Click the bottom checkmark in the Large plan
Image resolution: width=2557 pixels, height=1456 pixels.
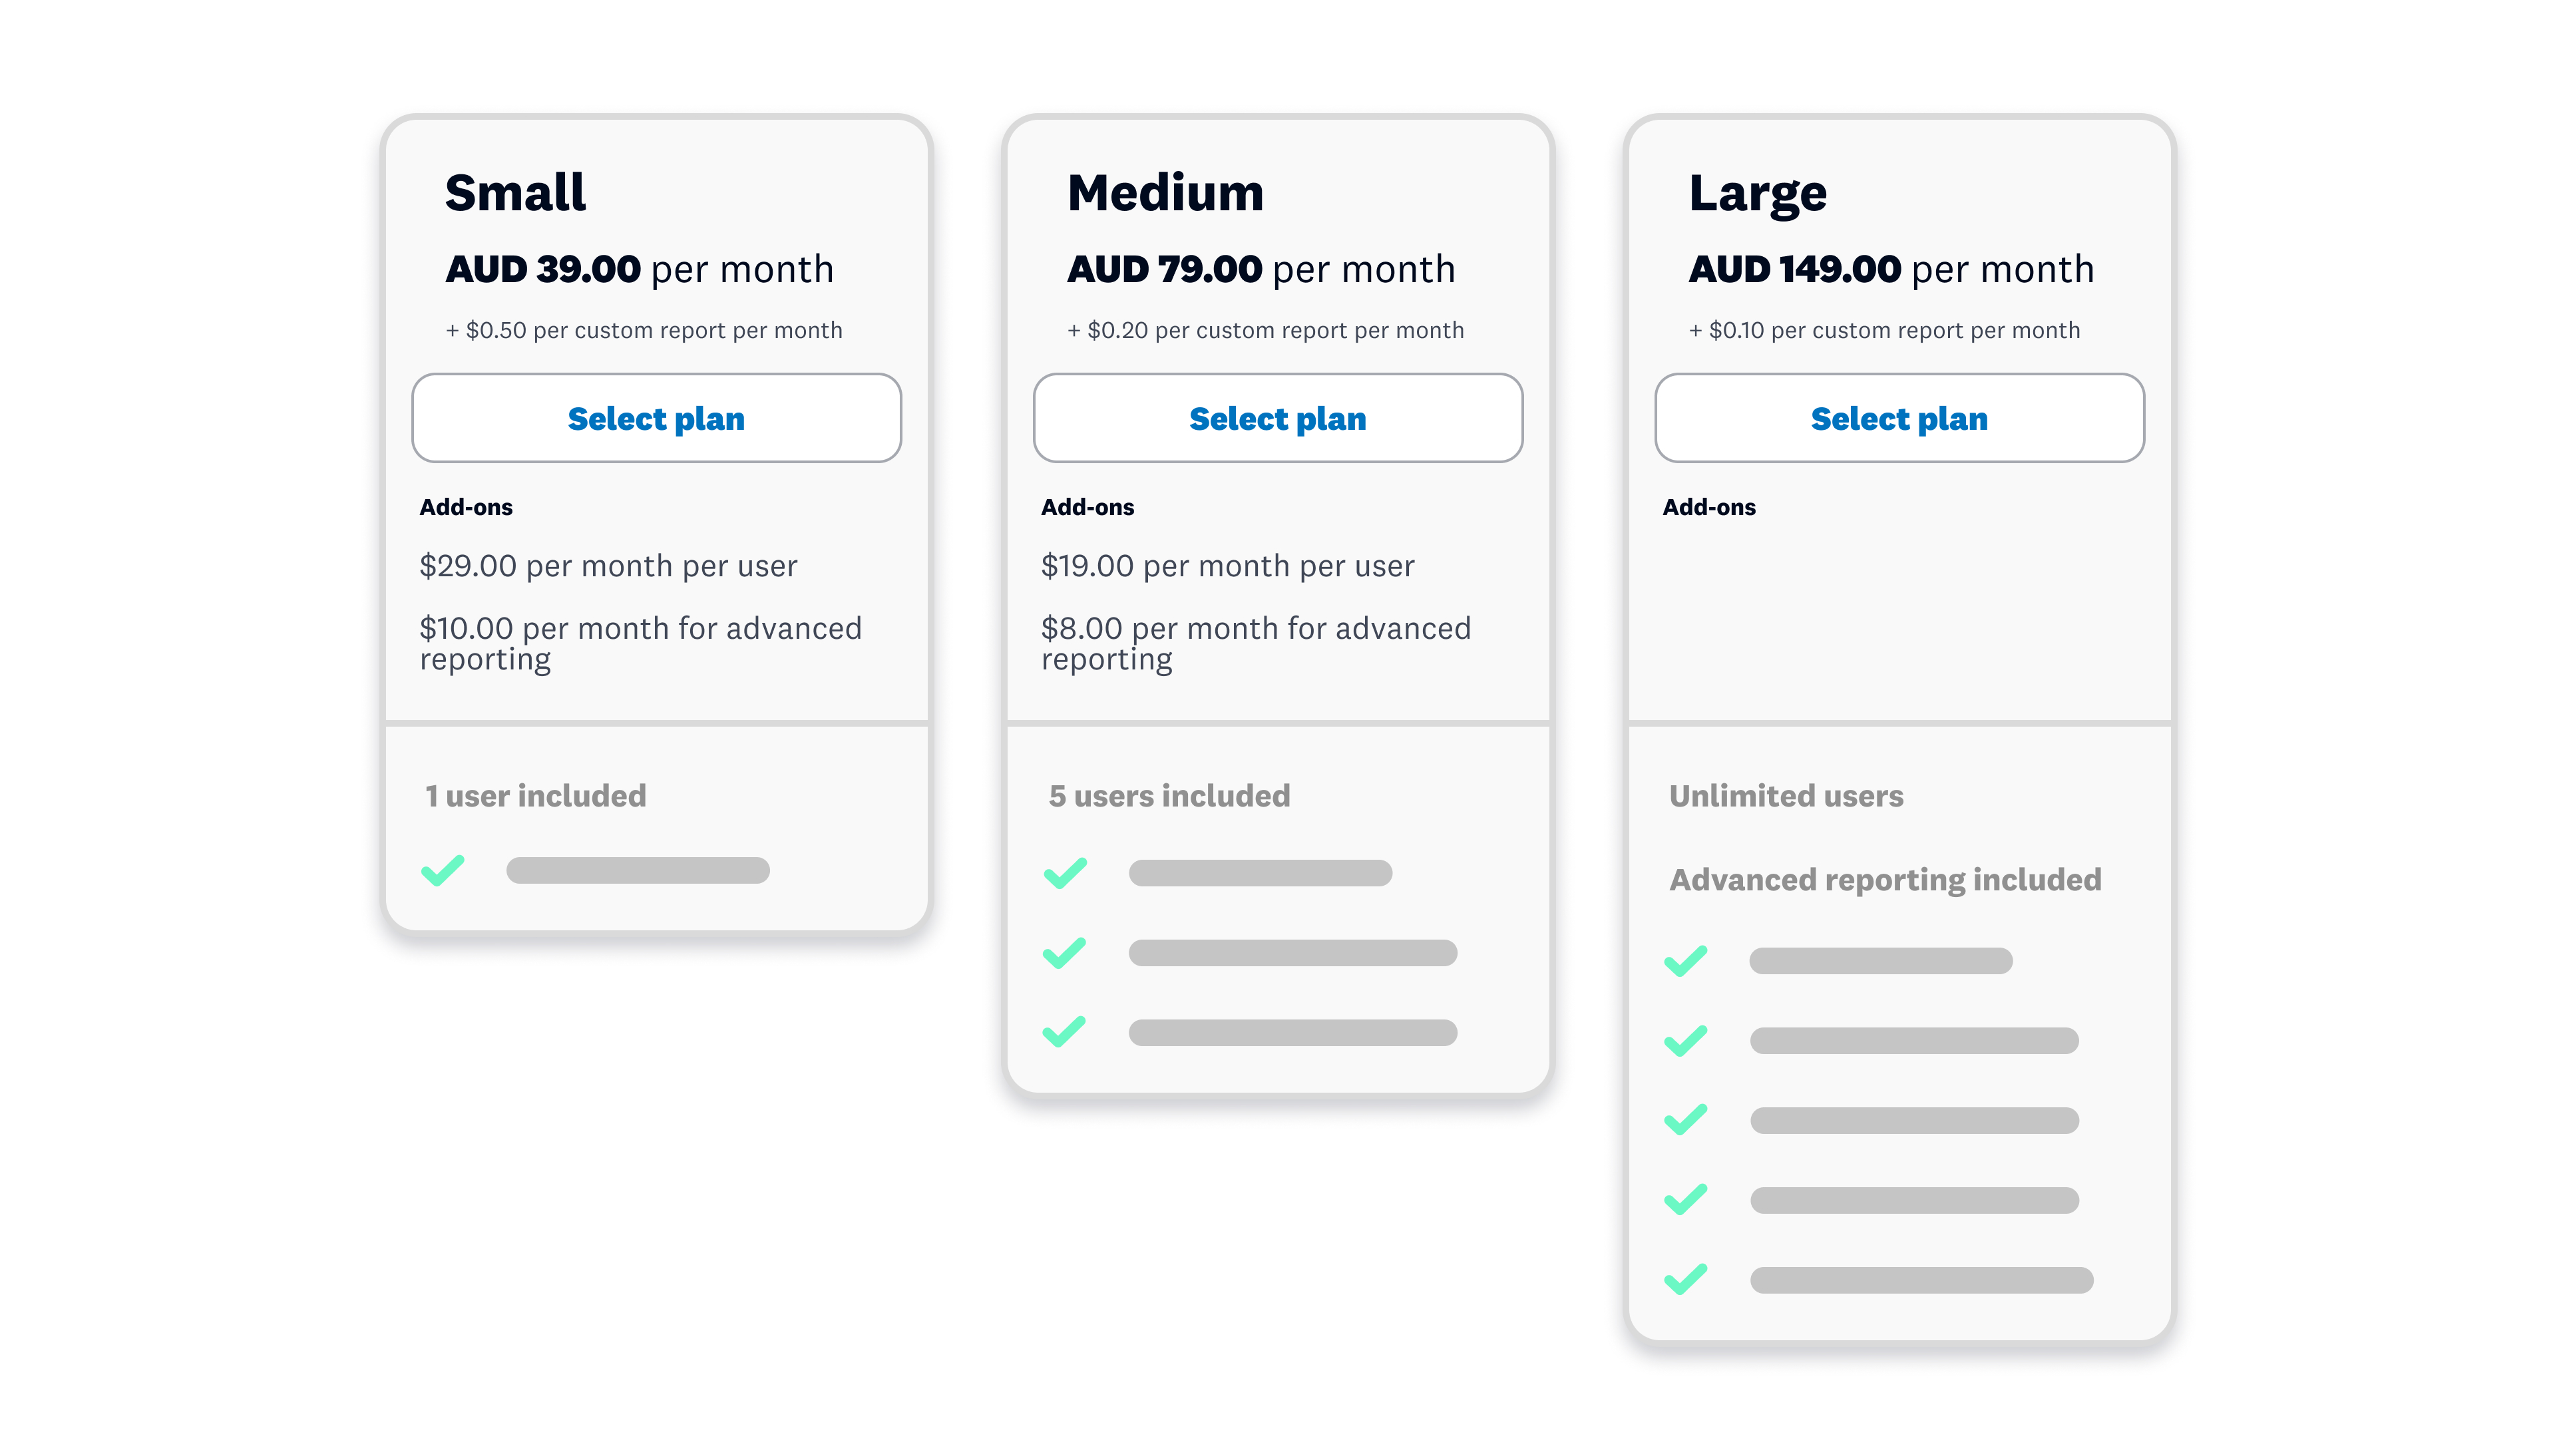pyautogui.click(x=1686, y=1280)
